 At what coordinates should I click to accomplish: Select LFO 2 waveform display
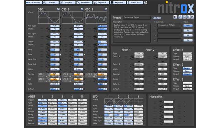119,101
